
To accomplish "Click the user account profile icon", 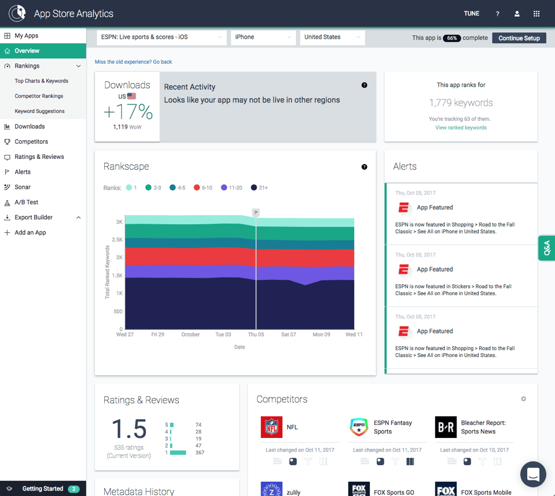I will 517,14.
